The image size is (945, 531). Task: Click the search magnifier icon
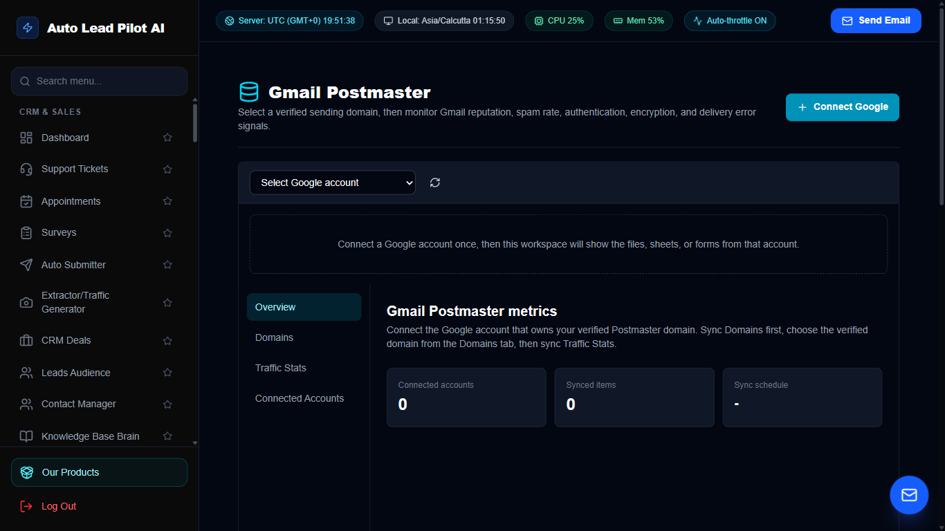(x=25, y=81)
